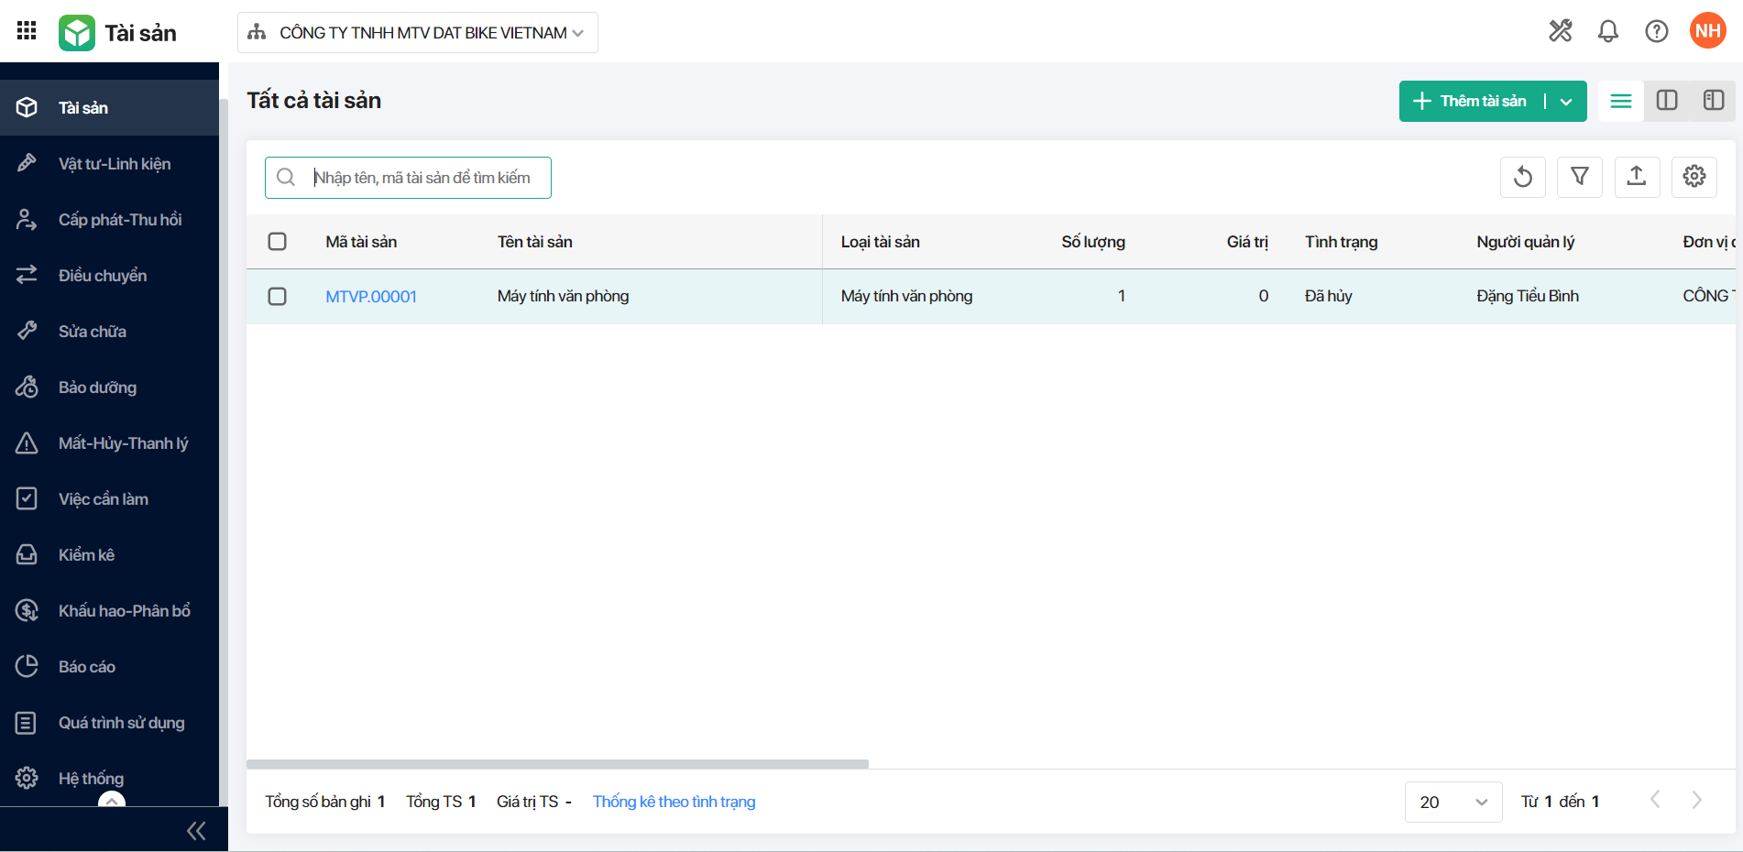This screenshot has width=1743, height=852.
Task: Open table column settings gear icon
Action: [1694, 177]
